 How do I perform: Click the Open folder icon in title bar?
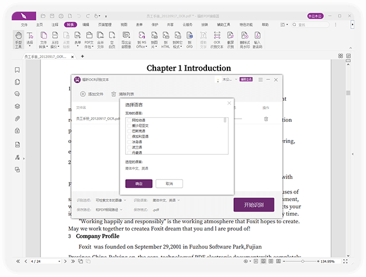[x=43, y=16]
